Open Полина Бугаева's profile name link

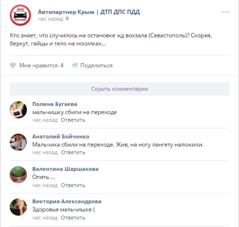coord(55,104)
